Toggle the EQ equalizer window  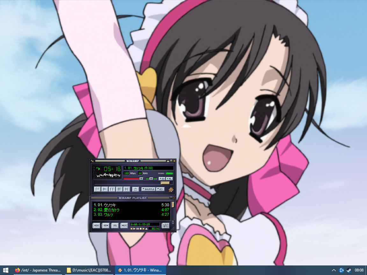(162, 179)
